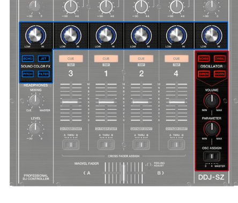
Task: Click CH FADER START label below channel 1
Action: pos(106,129)
